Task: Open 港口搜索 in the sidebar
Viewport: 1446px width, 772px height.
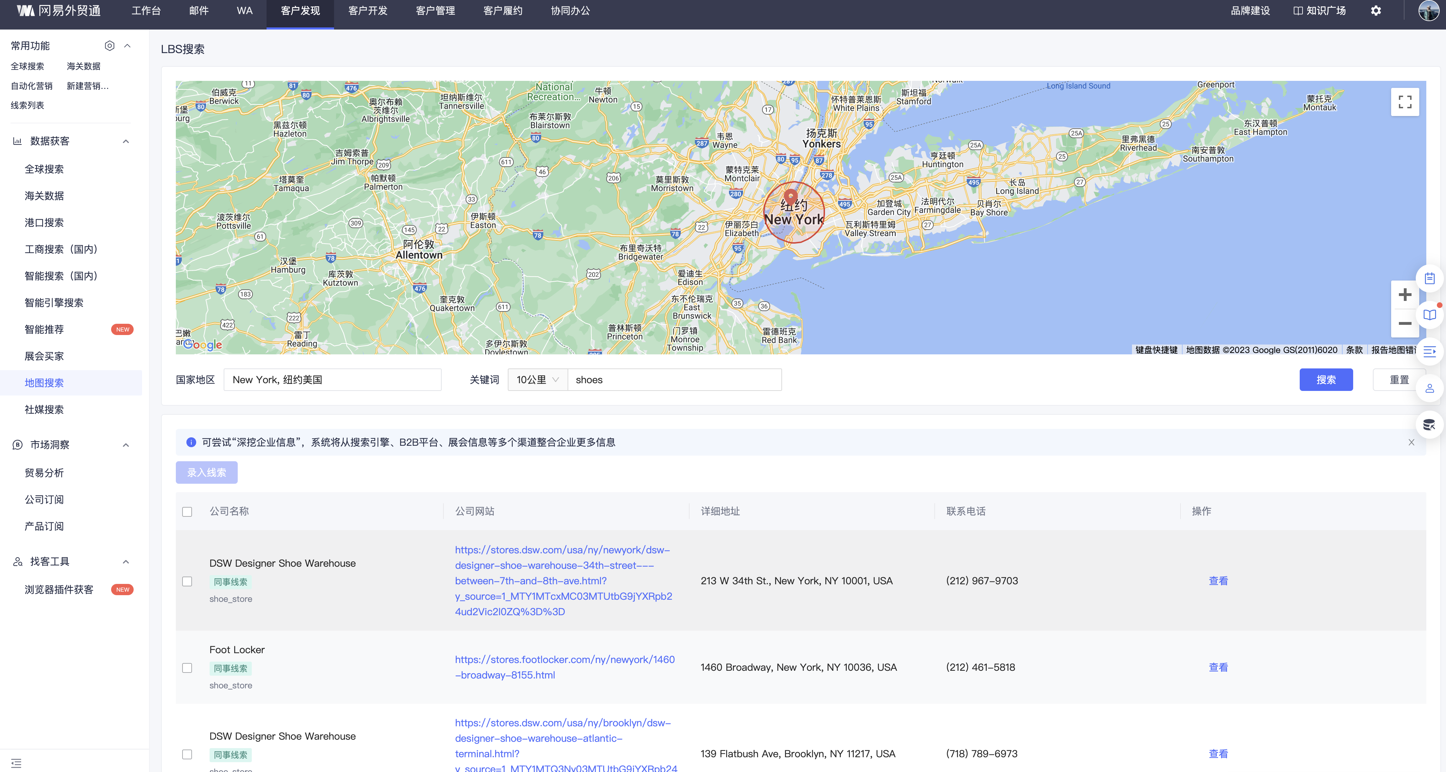Action: point(44,223)
